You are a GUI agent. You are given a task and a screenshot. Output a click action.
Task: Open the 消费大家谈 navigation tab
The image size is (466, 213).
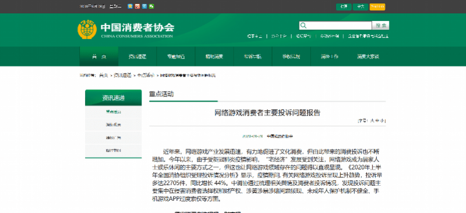pos(368,56)
